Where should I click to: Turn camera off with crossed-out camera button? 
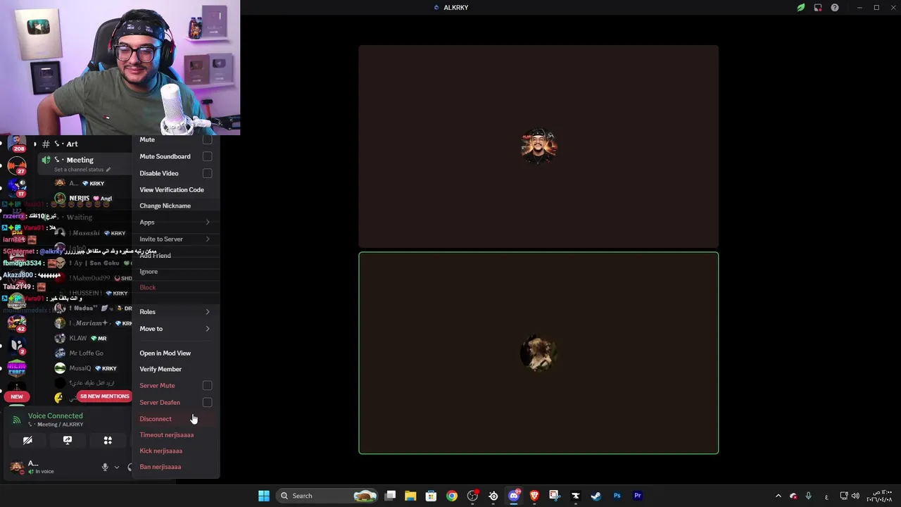point(27,440)
